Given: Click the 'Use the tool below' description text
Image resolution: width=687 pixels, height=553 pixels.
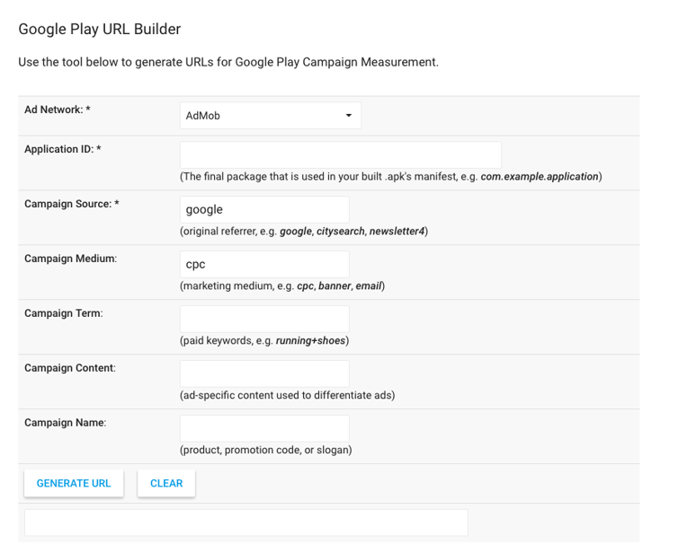Looking at the screenshot, I should coord(228,62).
